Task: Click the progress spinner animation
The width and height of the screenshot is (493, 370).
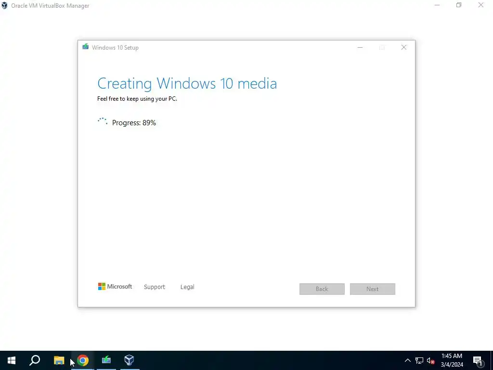Action: click(103, 121)
